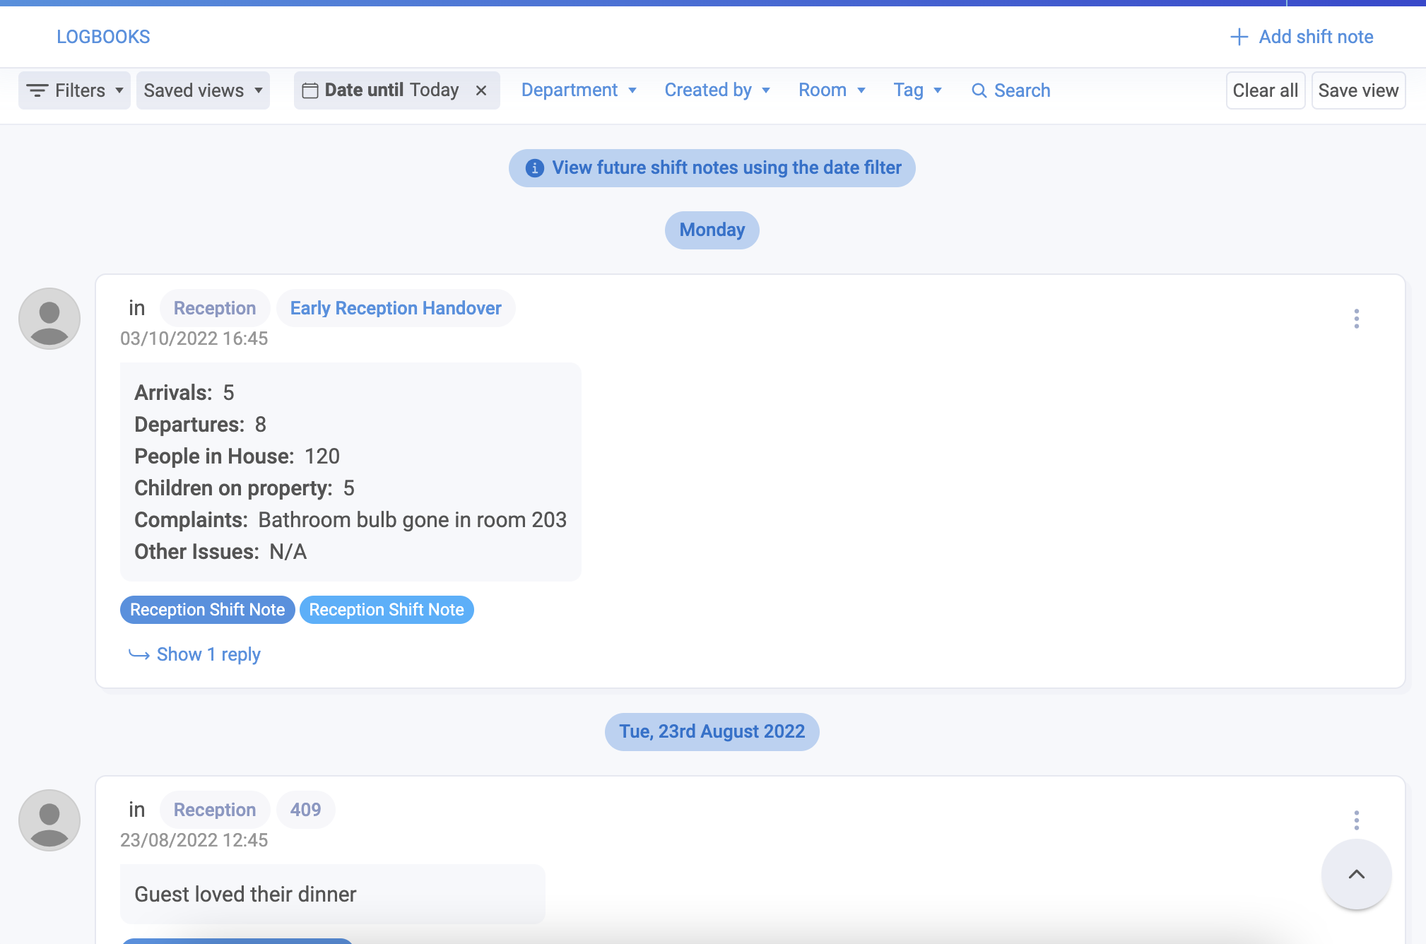Click the info icon in future notes banner
This screenshot has width=1426, height=944.
point(535,168)
